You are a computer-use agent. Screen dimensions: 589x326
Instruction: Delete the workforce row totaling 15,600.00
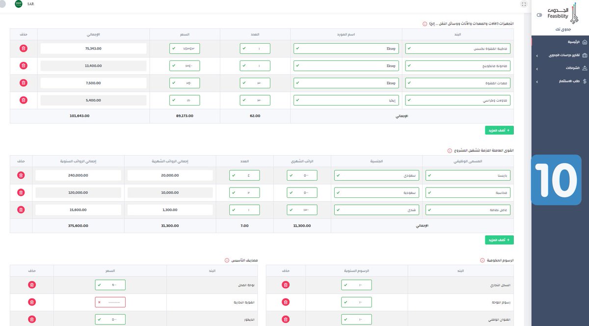[21, 210]
